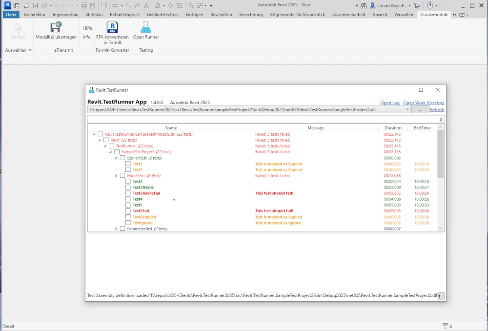Screen dimensions: 488x331
Task: Click the filter icon in status bar
Action: (x=446, y=326)
